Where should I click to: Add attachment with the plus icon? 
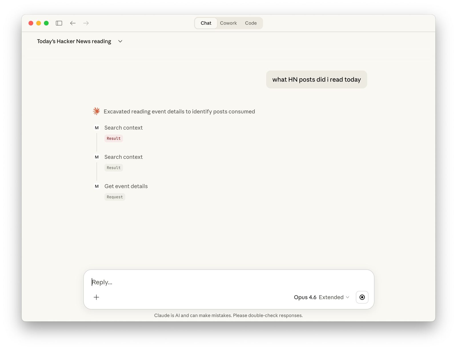[97, 297]
